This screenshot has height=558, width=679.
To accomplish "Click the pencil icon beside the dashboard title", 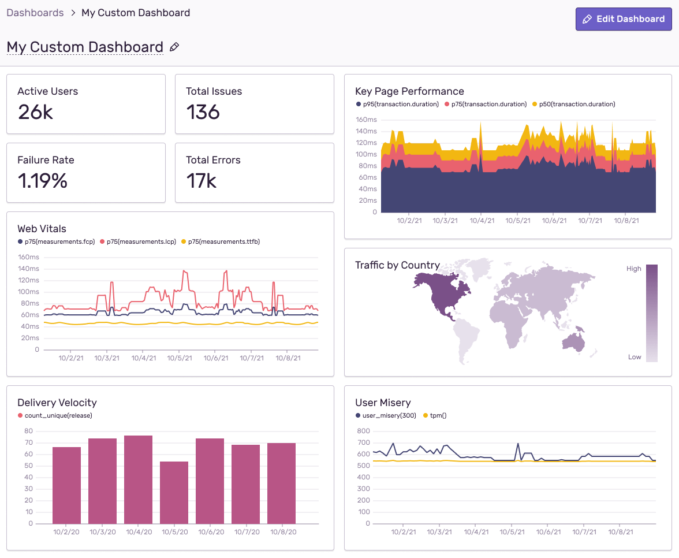I will point(174,47).
